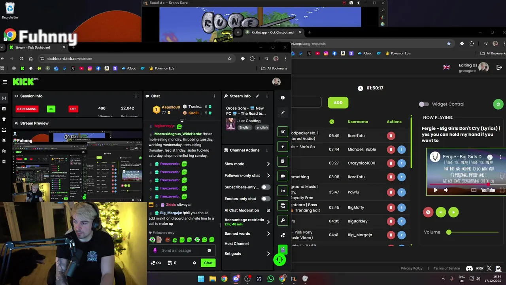506x285 pixels.
Task: Click green support headset button
Action: click(279, 260)
